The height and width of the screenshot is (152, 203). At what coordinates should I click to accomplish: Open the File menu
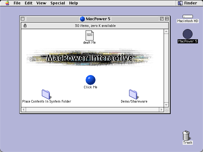(17, 3)
